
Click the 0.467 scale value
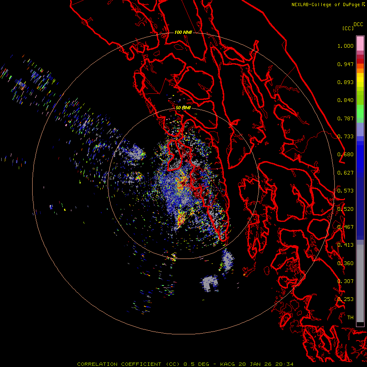tap(345, 227)
